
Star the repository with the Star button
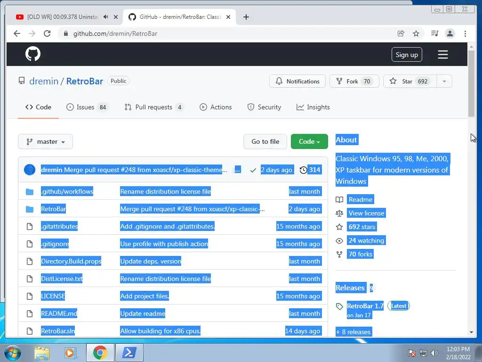410,81
